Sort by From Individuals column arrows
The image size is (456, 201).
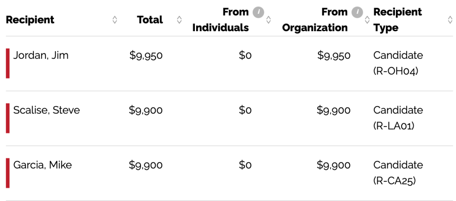(x=268, y=20)
